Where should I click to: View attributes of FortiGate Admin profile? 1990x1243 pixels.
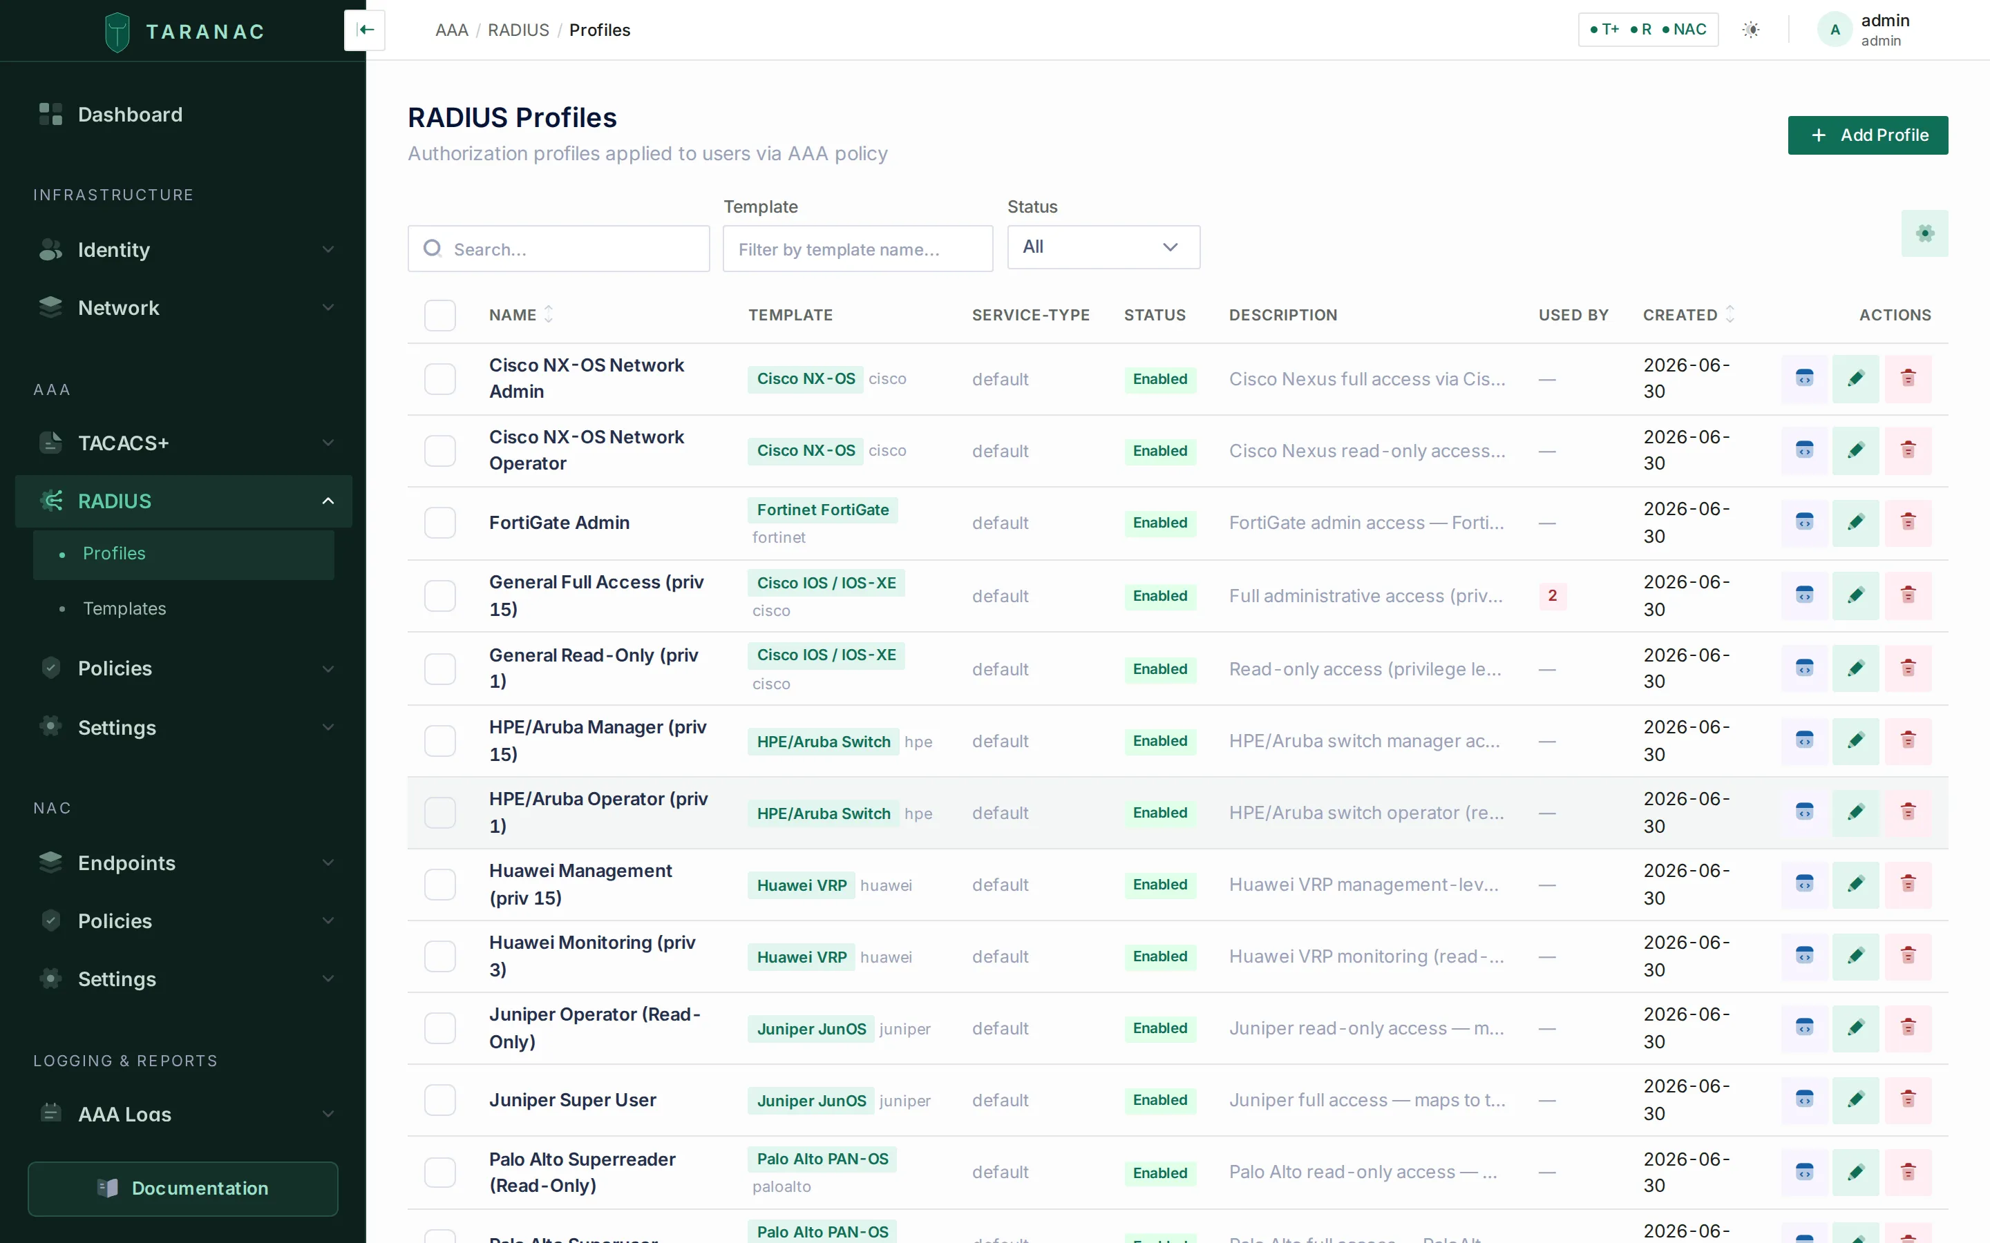click(x=1804, y=522)
